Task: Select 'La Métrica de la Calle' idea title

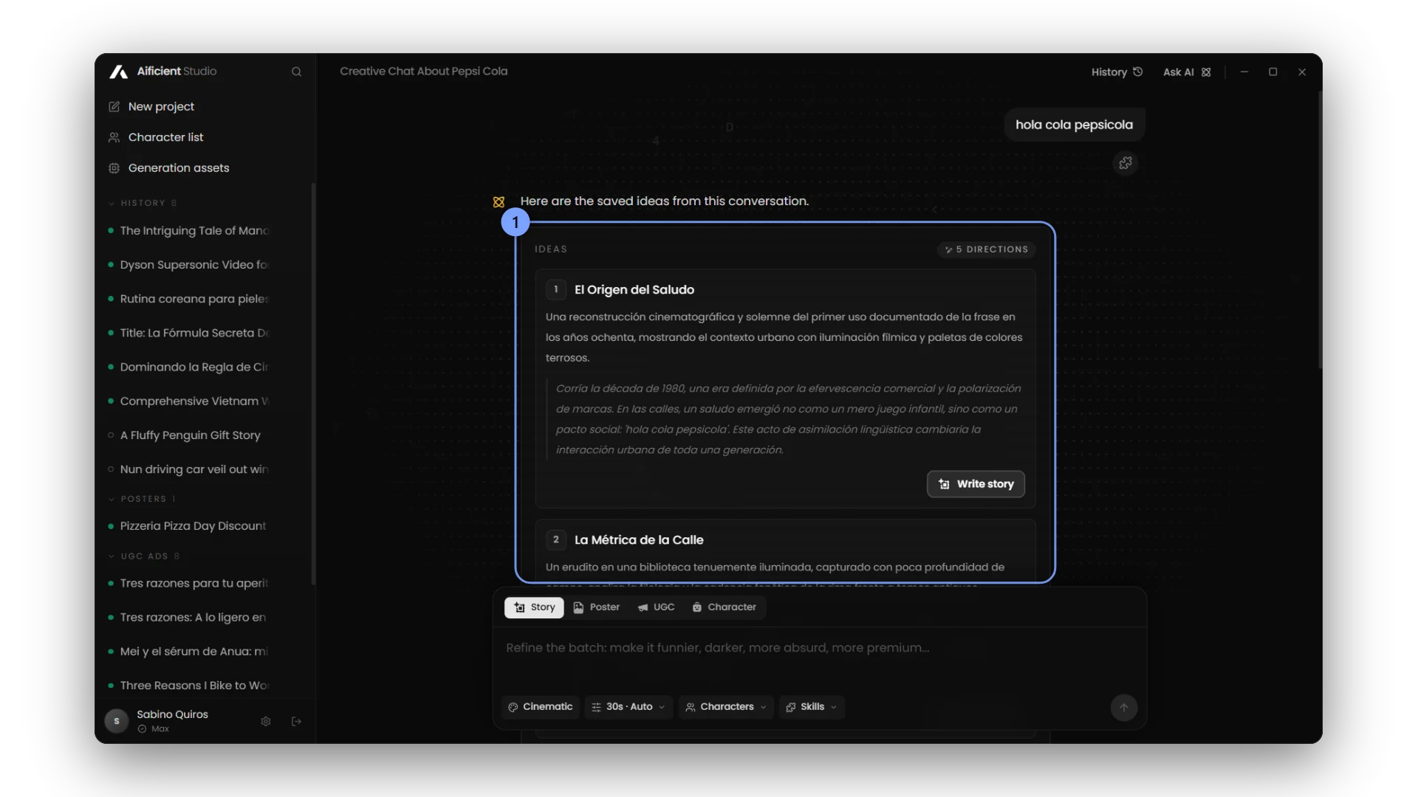Action: tap(639, 540)
